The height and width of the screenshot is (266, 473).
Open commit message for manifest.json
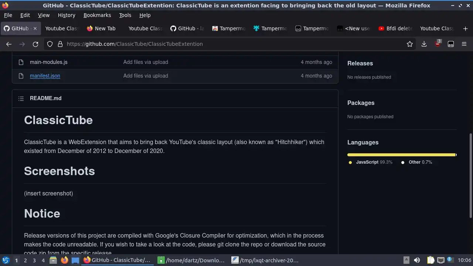[x=146, y=76]
